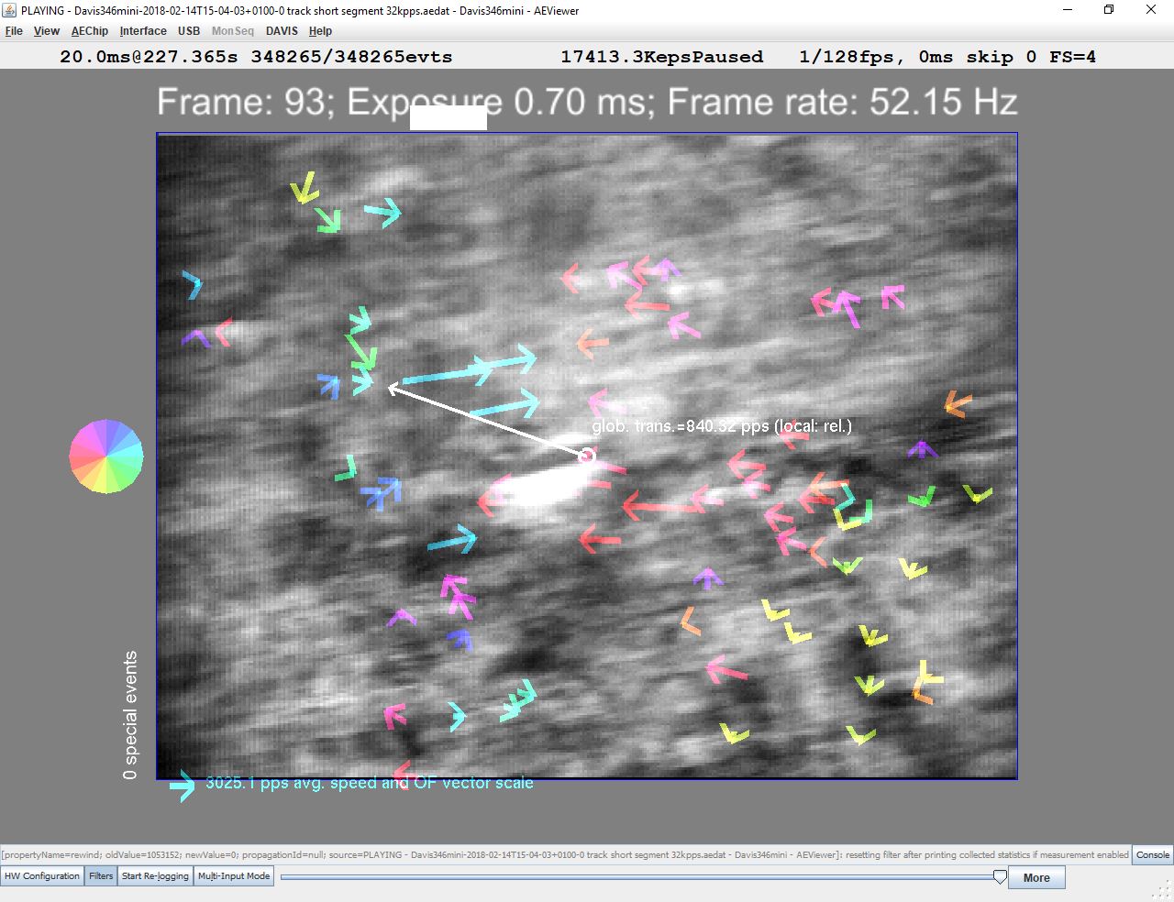Click the global translation vector origin circle
The height and width of the screenshot is (902, 1174).
[587, 456]
